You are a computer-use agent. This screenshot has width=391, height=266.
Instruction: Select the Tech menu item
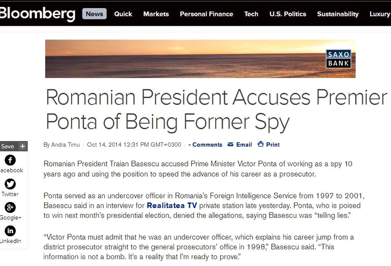point(251,14)
